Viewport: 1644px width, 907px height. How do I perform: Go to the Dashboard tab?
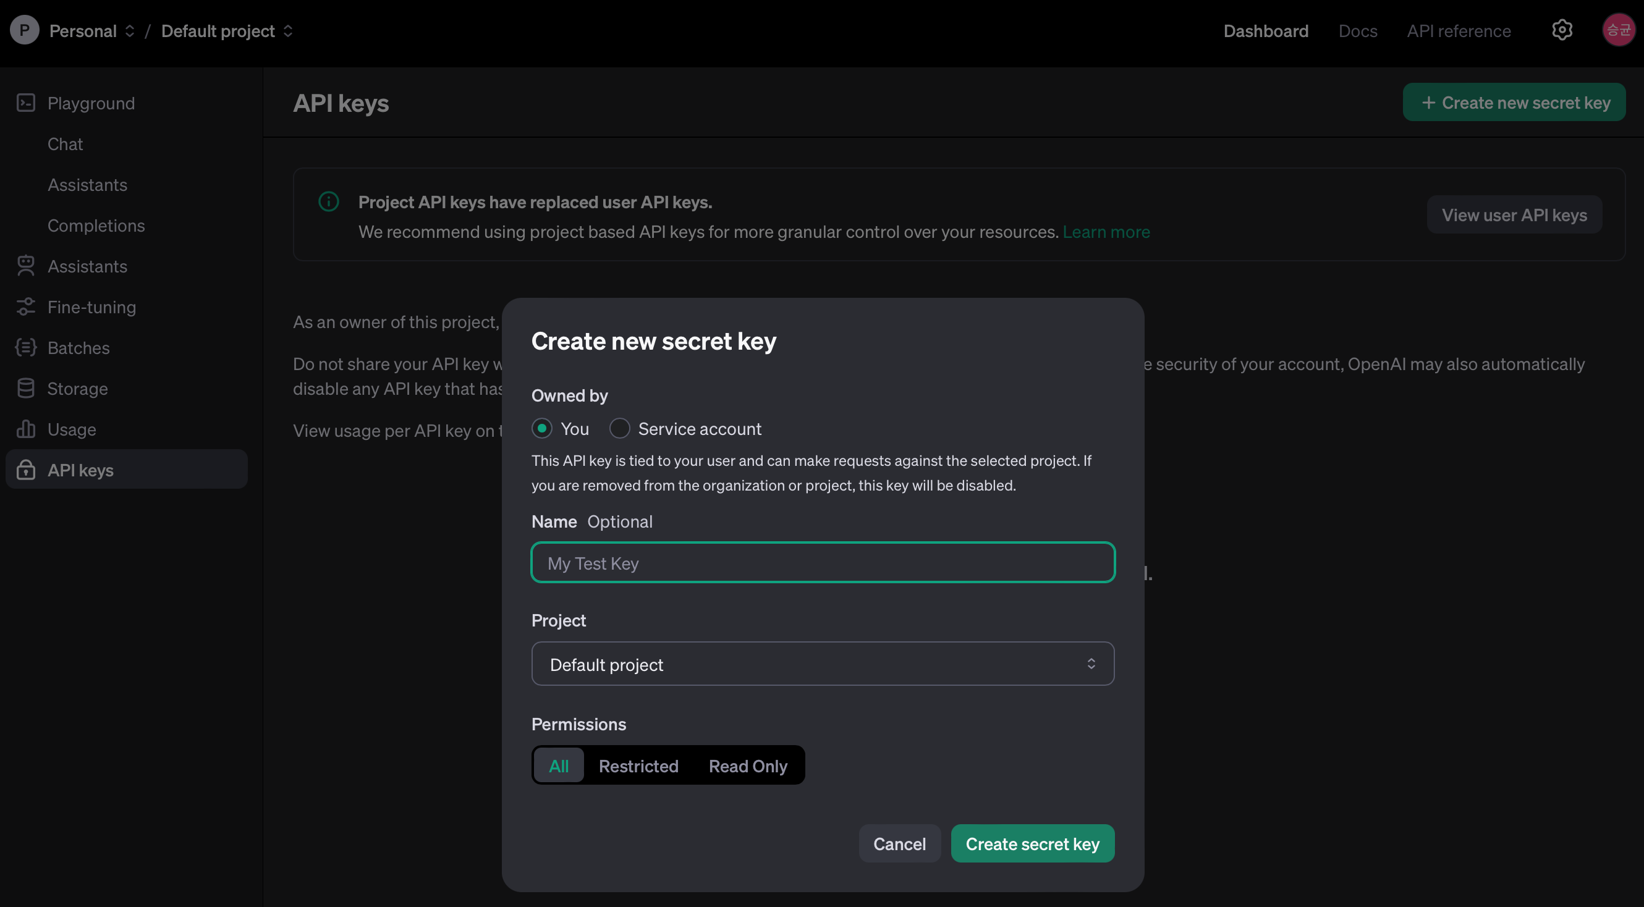pos(1266,31)
